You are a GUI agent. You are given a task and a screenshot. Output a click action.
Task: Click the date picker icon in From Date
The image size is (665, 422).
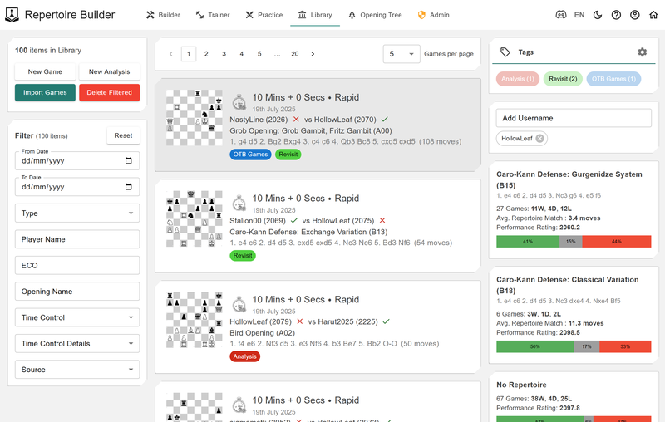[x=128, y=161]
